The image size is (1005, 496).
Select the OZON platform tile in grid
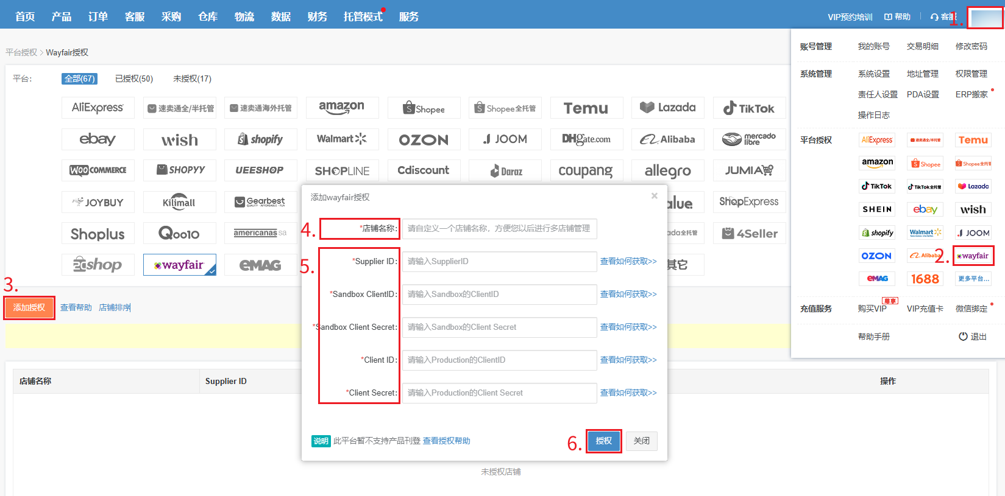click(x=424, y=139)
